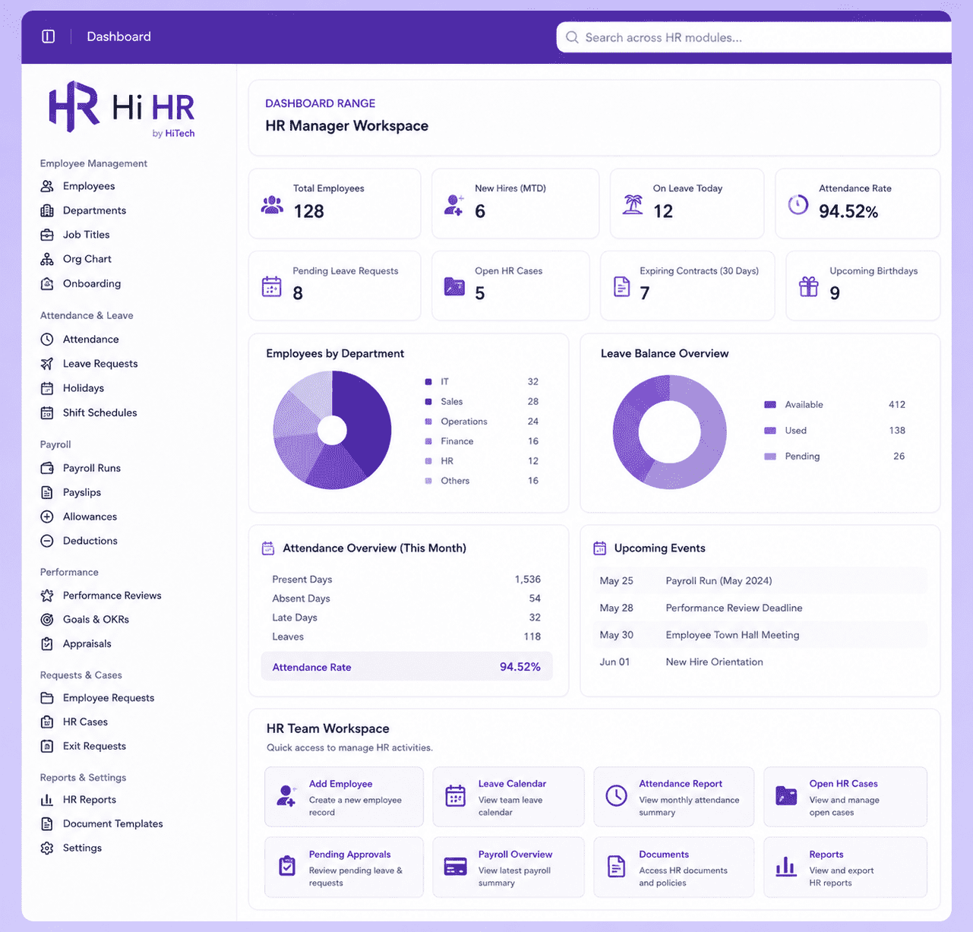Select the Upcoming Birthdays gift icon
Viewport: 973px width, 932px height.
pyautogui.click(x=809, y=286)
